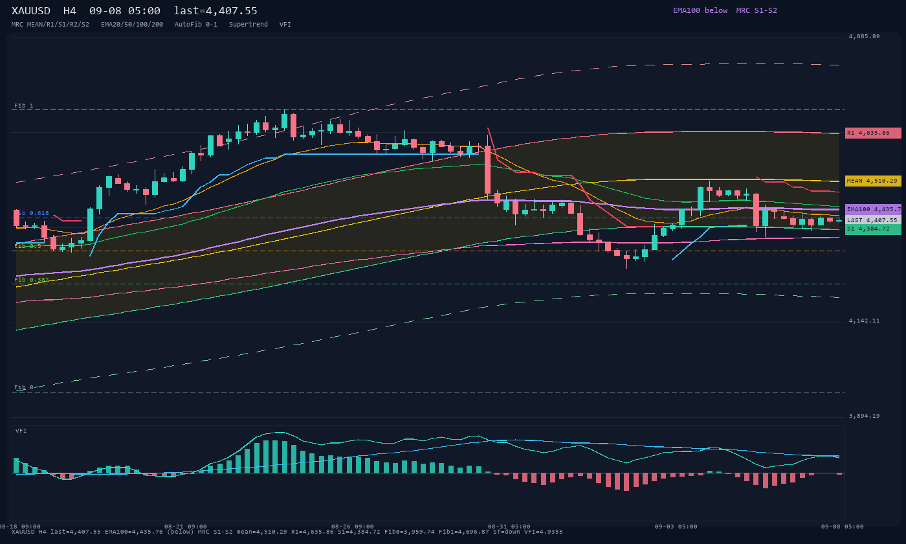The image size is (906, 544).
Task: Click the VFI legend entry in header
Action: point(285,25)
